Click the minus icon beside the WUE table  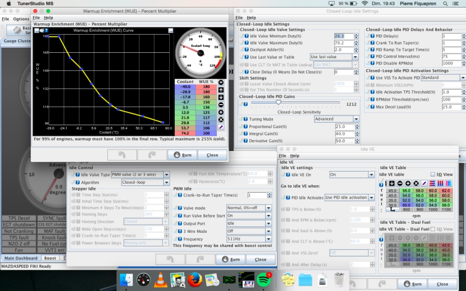(x=221, y=105)
